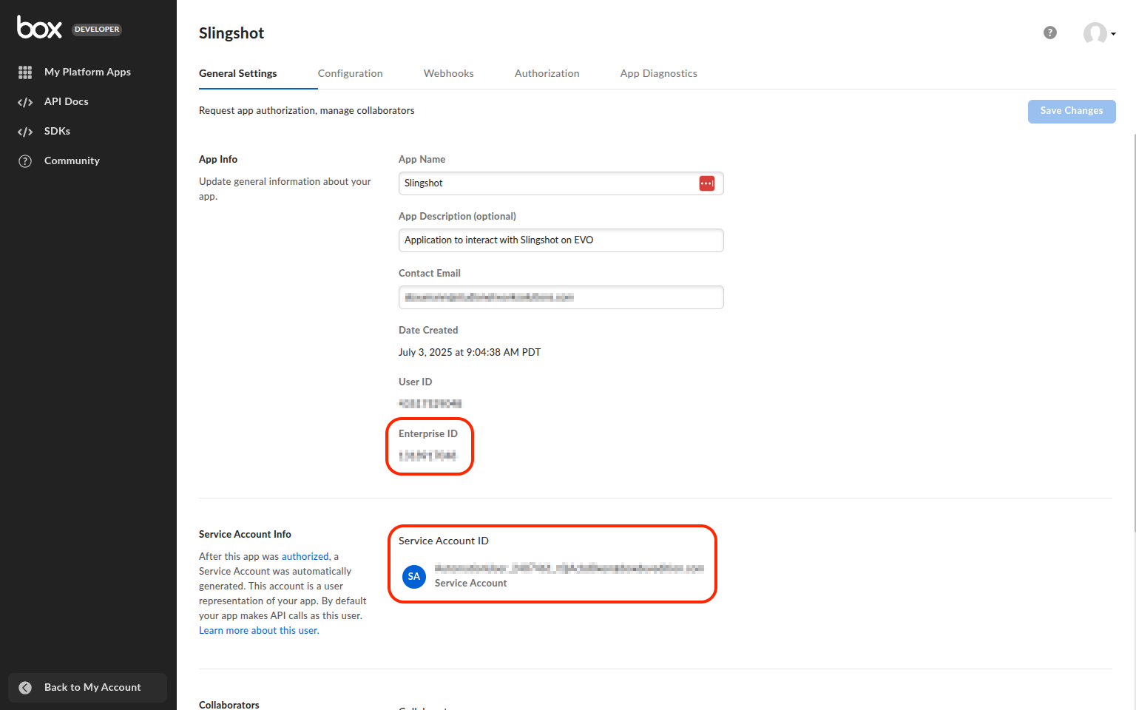The width and height of the screenshot is (1136, 710).
Task: Click the authorized link
Action: coord(305,556)
